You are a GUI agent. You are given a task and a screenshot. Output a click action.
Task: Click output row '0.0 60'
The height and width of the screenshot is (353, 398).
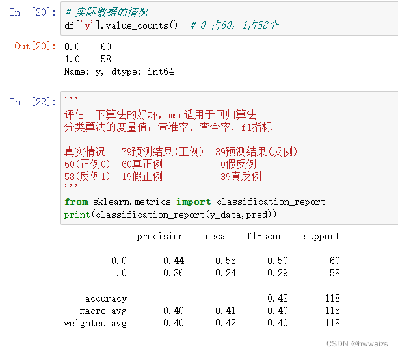(x=88, y=47)
